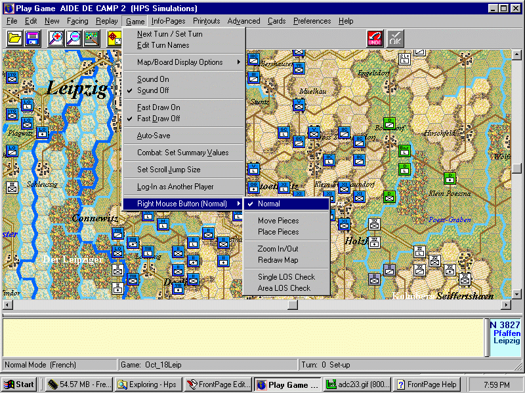Open the File menu

pyautogui.click(x=12, y=21)
